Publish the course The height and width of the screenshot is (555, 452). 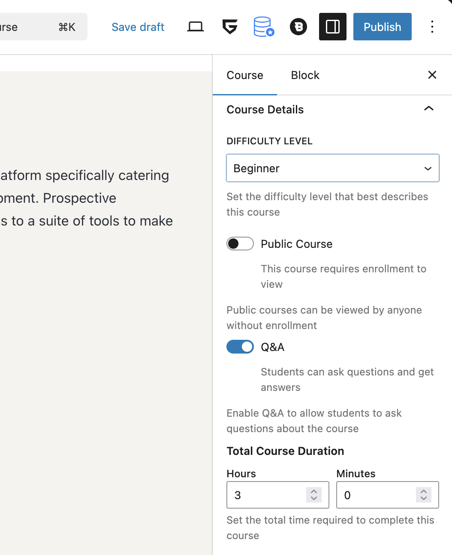tap(382, 27)
